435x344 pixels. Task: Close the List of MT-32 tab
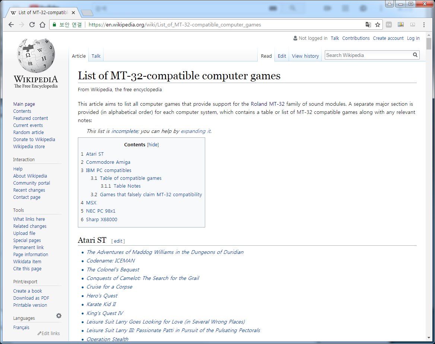coord(73,13)
